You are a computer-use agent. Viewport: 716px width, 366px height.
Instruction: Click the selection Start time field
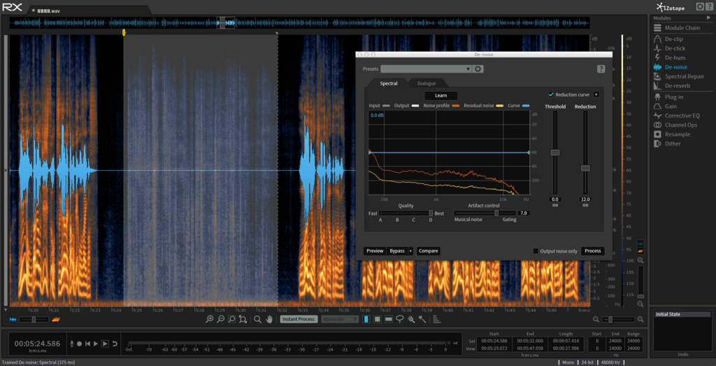(x=494, y=340)
